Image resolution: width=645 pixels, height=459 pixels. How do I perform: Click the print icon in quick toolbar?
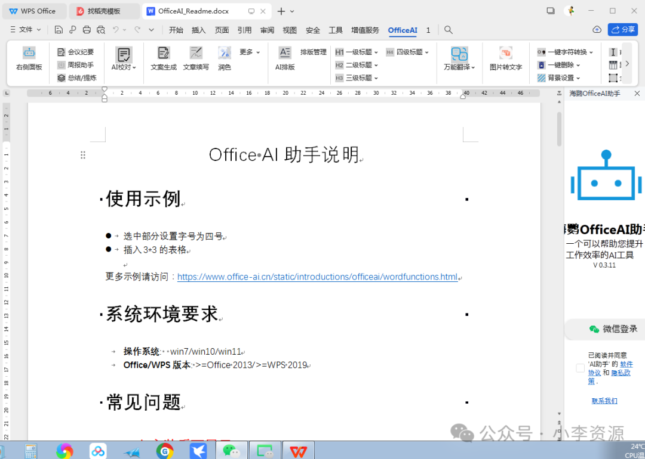[87, 30]
